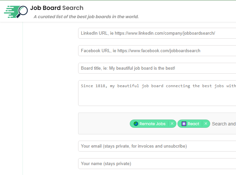Focus the Facebook URL input
Image resolution: width=236 pixels, height=175 pixels.
157,51
